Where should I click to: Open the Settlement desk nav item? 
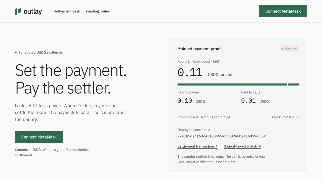coord(67,11)
